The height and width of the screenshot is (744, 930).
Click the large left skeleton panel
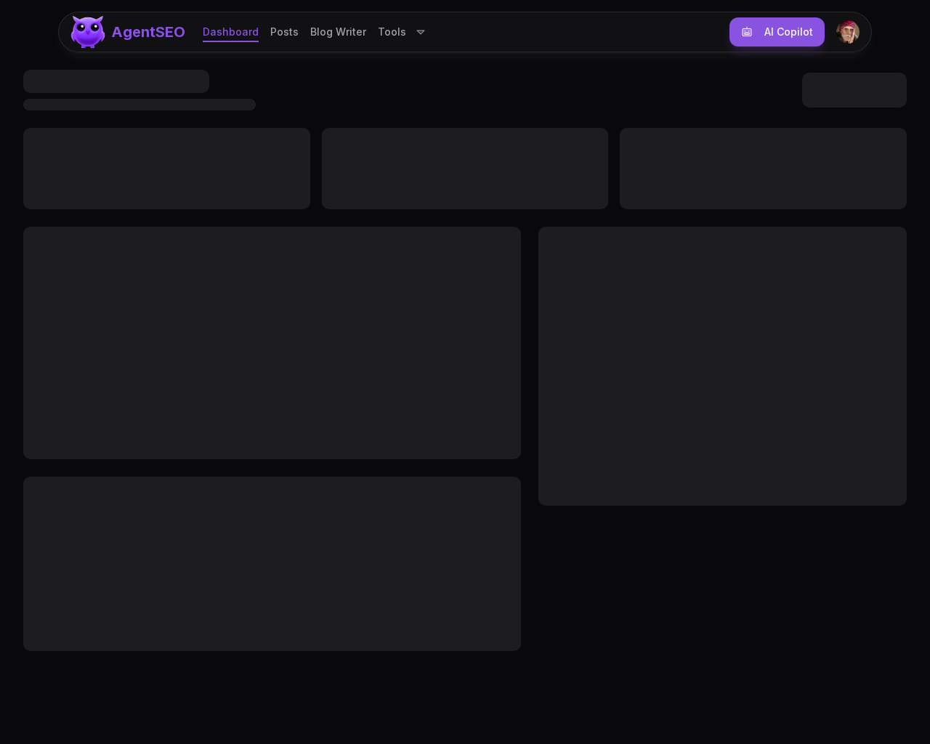[x=272, y=342]
